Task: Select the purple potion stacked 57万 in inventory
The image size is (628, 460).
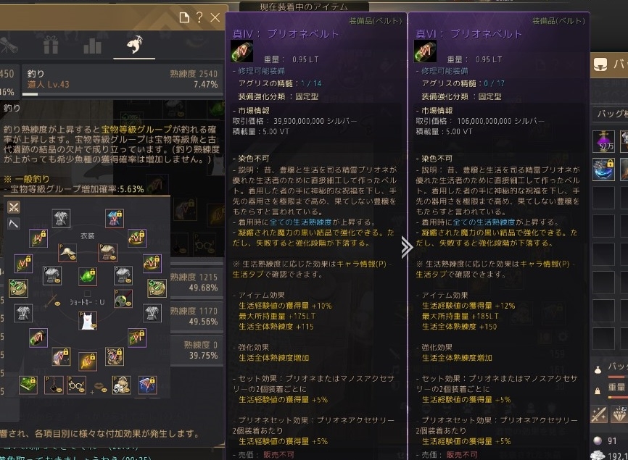Action: (603, 141)
